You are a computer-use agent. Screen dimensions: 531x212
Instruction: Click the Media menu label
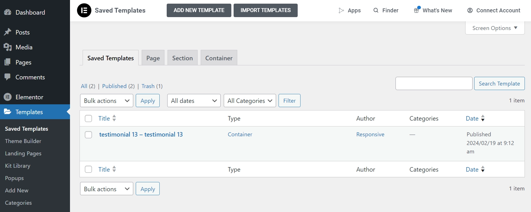24,47
